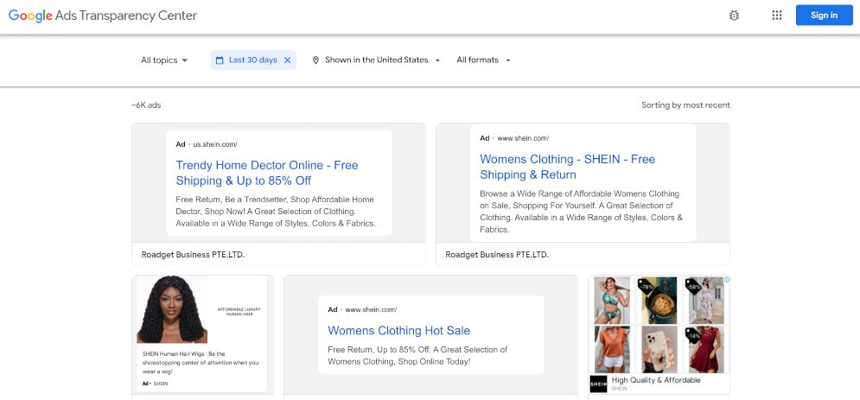Click Free Return, Be a Trendsetter description
The image size is (860, 400).
tap(276, 212)
